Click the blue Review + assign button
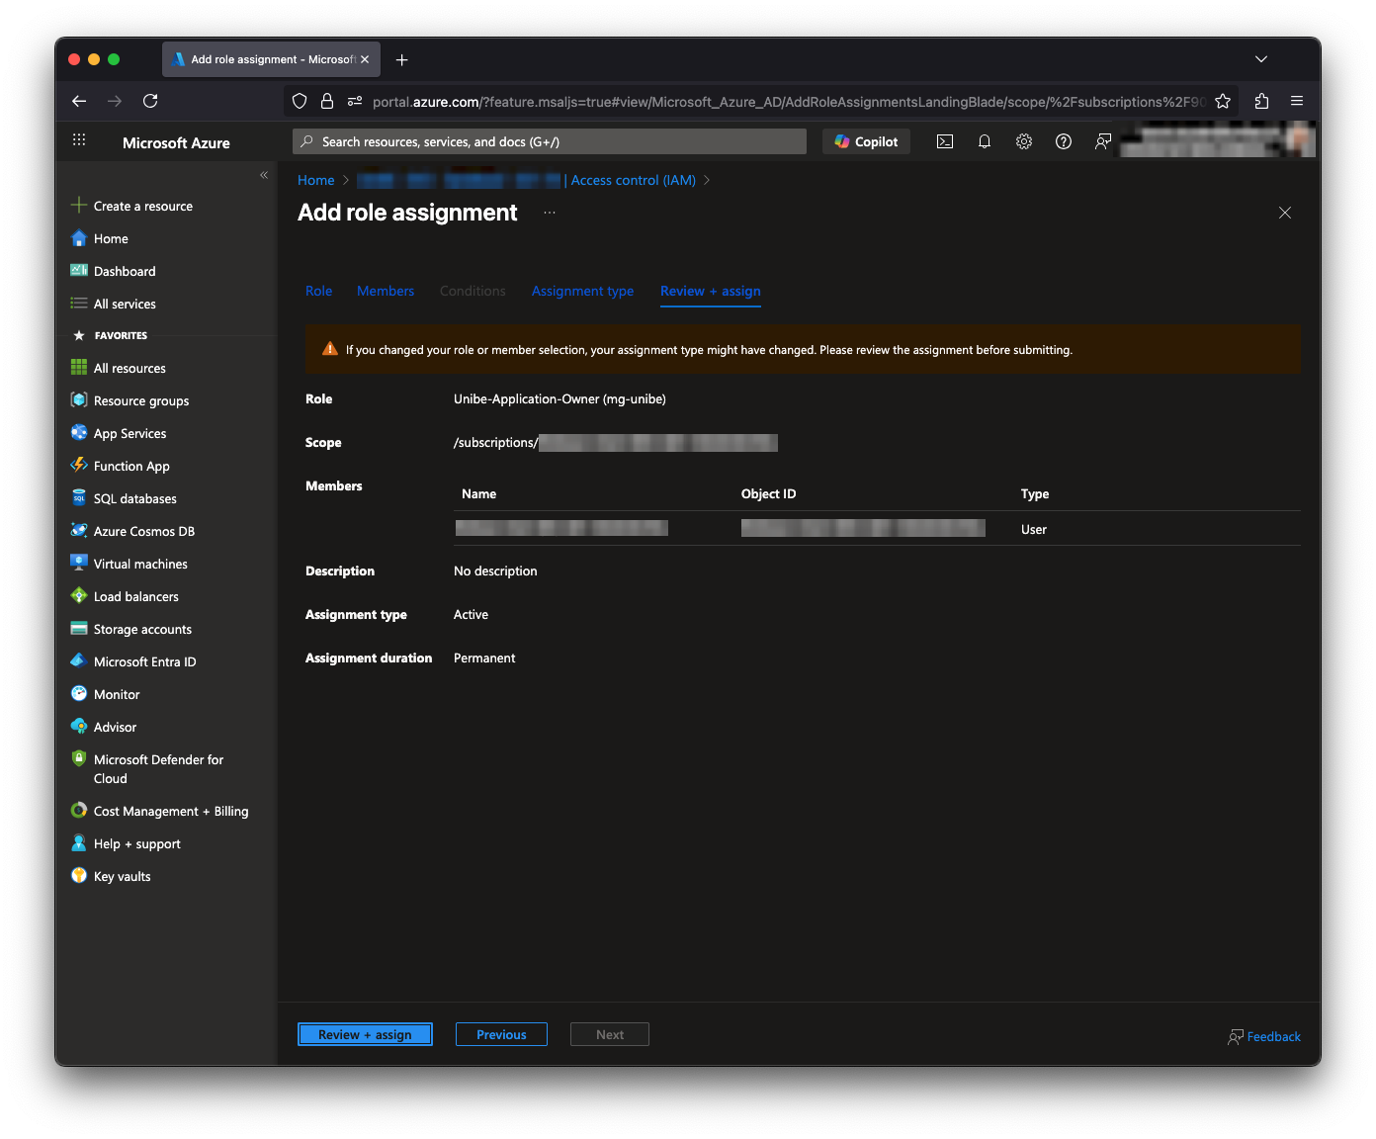This screenshot has width=1376, height=1139. [365, 1034]
